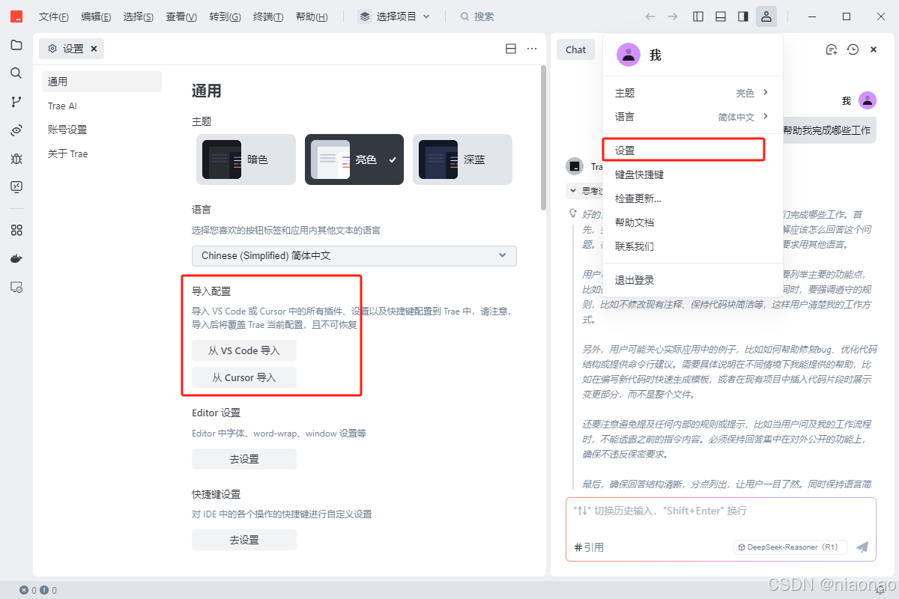Close the 设置 tab
This screenshot has height=599, width=899.
click(94, 49)
